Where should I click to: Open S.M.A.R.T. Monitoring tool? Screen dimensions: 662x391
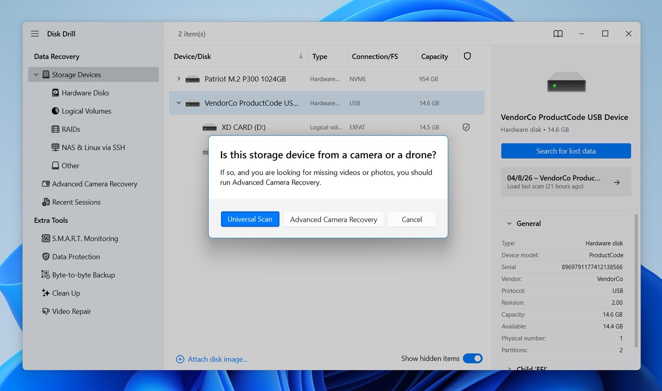(x=85, y=238)
